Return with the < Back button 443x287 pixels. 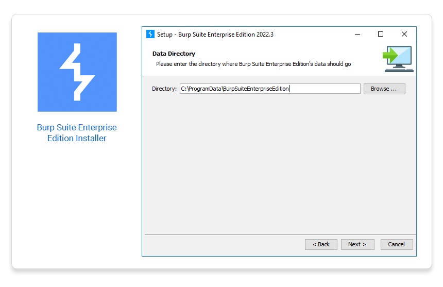(x=321, y=244)
